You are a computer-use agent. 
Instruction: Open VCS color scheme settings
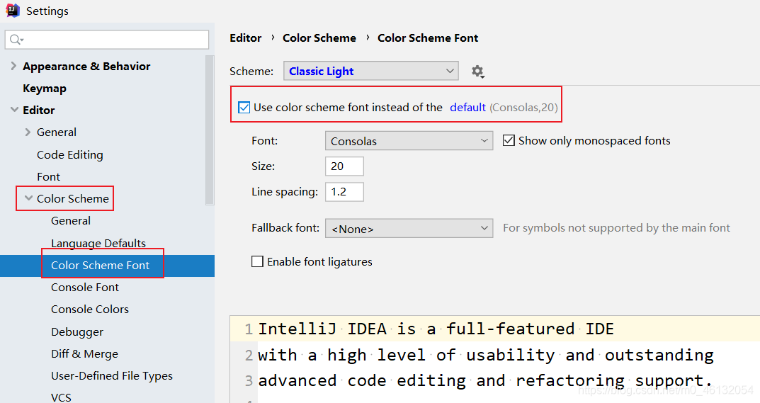coord(61,397)
